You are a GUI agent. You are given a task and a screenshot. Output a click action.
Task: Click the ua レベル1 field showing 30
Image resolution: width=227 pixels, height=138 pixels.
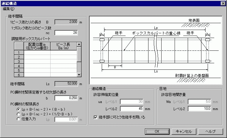click(x=131, y=101)
